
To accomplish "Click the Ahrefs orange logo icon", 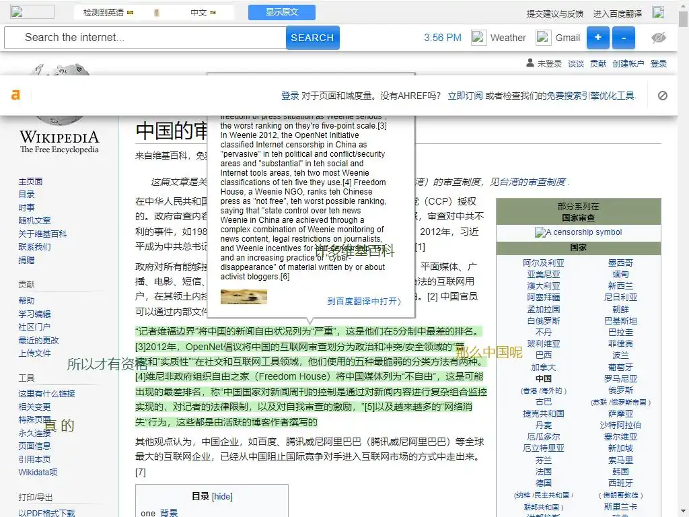I will 16,95.
